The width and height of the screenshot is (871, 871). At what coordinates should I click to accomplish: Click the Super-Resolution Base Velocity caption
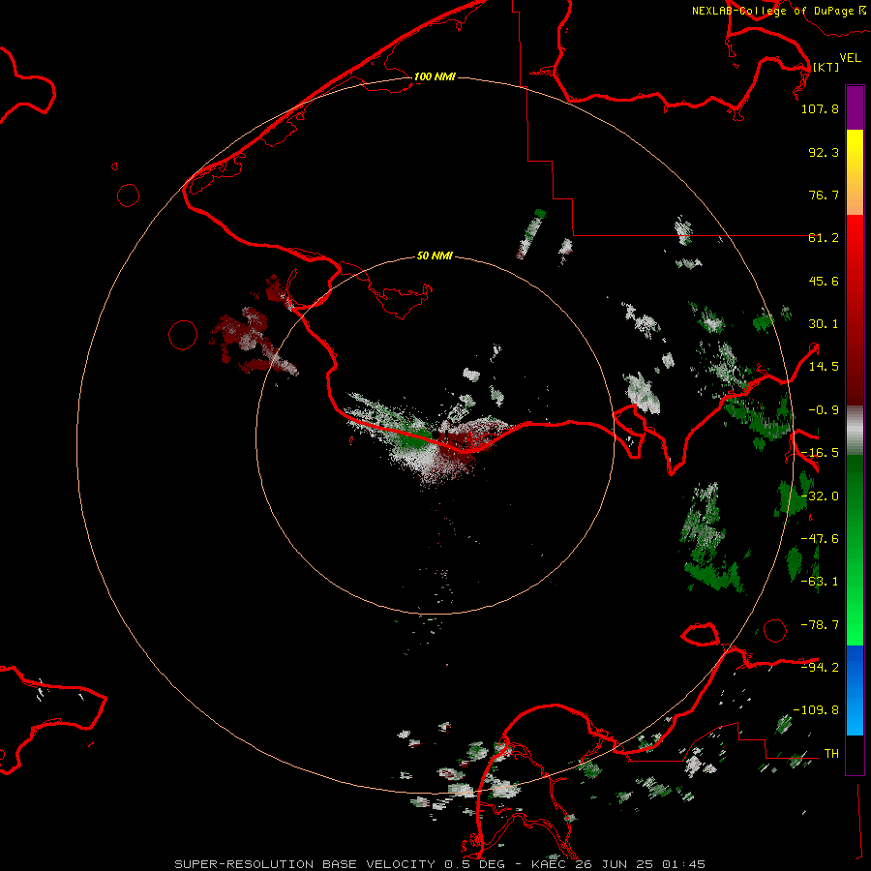(x=440, y=864)
